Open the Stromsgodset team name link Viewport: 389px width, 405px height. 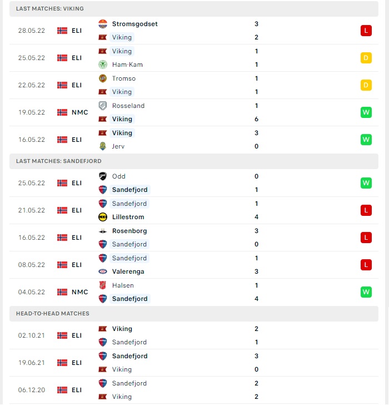click(134, 24)
